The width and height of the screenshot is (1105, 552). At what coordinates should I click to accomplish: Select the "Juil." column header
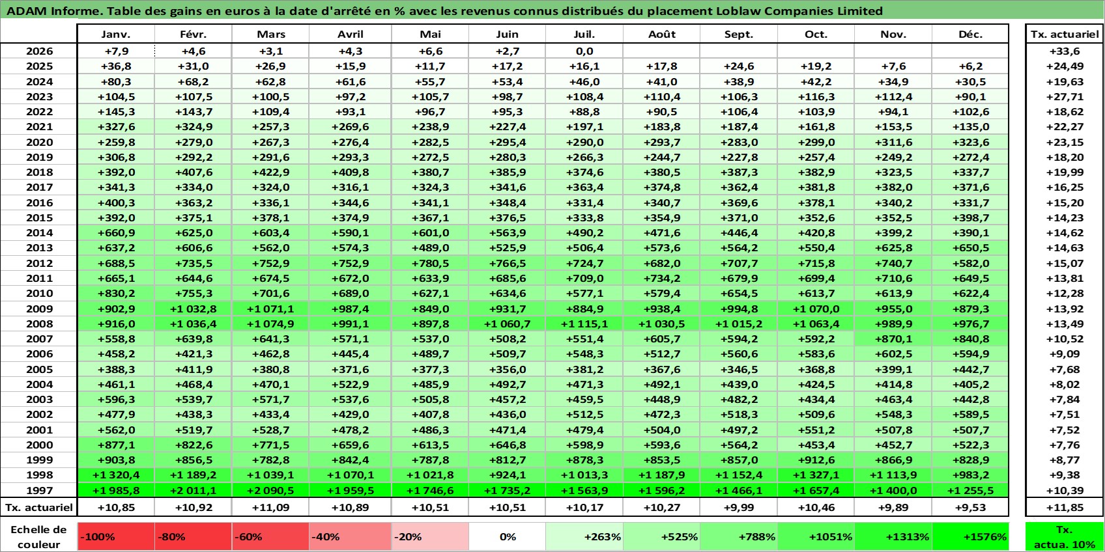coord(584,34)
